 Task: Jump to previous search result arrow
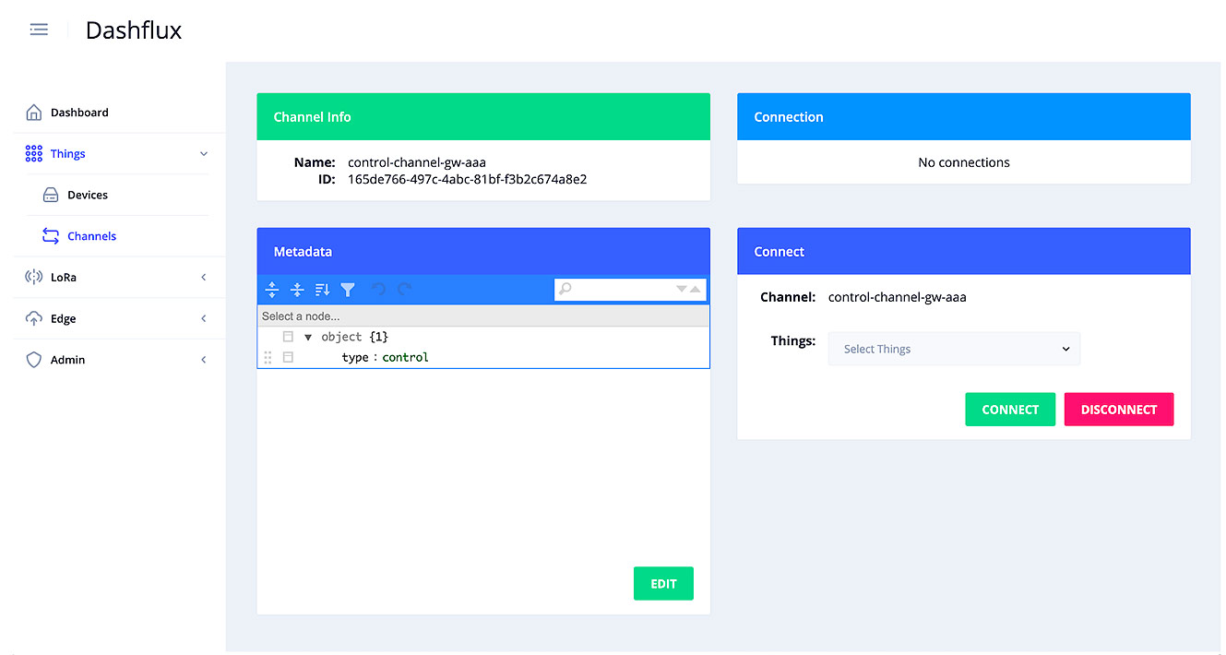click(x=696, y=290)
